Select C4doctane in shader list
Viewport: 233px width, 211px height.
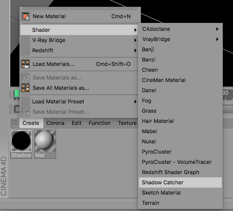pyautogui.click(x=180, y=29)
